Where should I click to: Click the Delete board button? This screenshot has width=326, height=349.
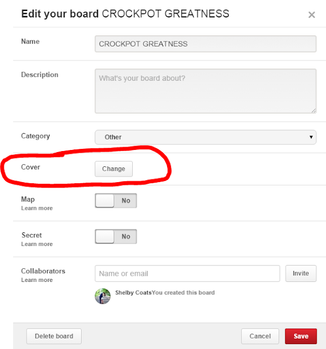pos(54,336)
